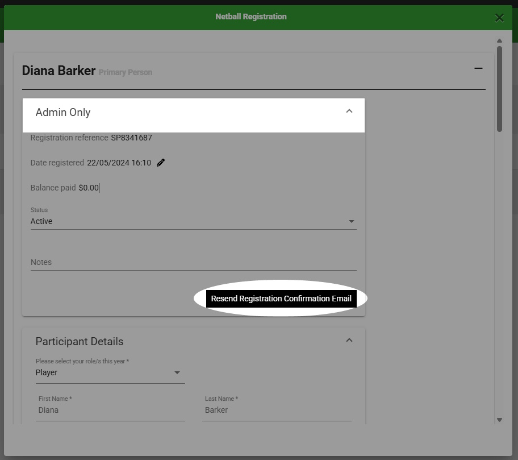
Task: Click the Balance paid value $0.00
Action: 89,188
